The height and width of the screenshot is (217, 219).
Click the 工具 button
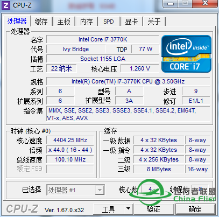(x=109, y=209)
